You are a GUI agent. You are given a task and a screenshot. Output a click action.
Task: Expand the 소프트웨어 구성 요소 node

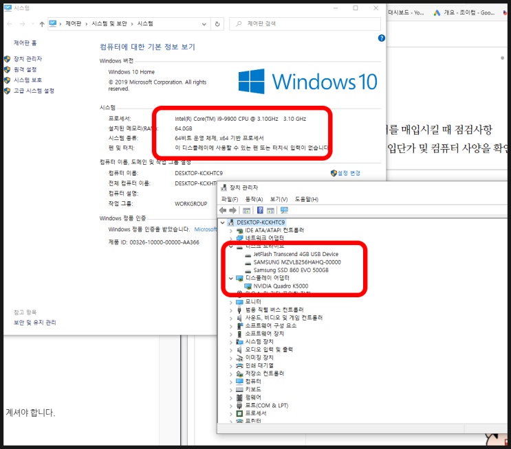[231, 326]
